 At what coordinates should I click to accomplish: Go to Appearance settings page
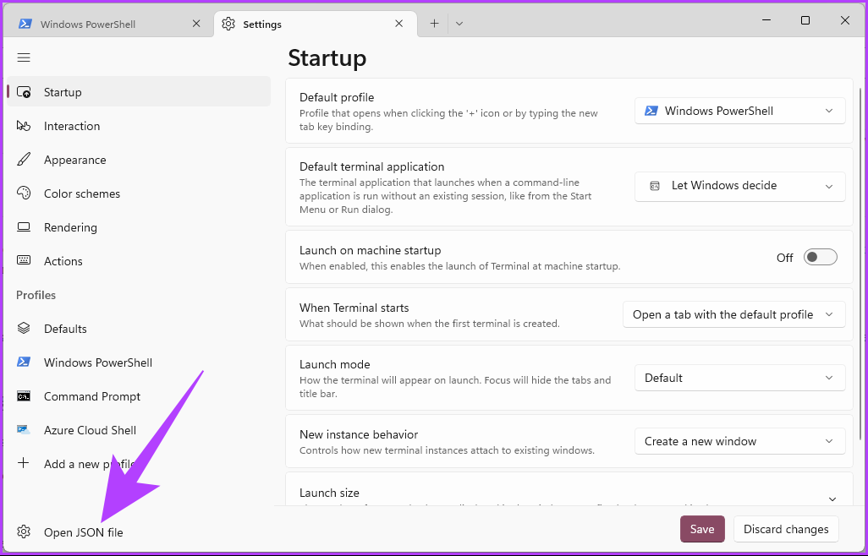coord(139,160)
